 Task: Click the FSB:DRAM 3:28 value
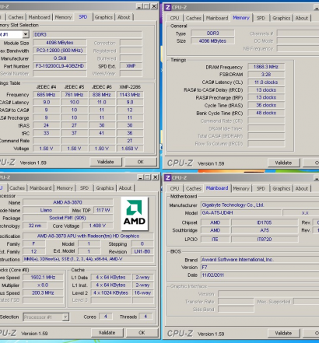tap(266, 75)
